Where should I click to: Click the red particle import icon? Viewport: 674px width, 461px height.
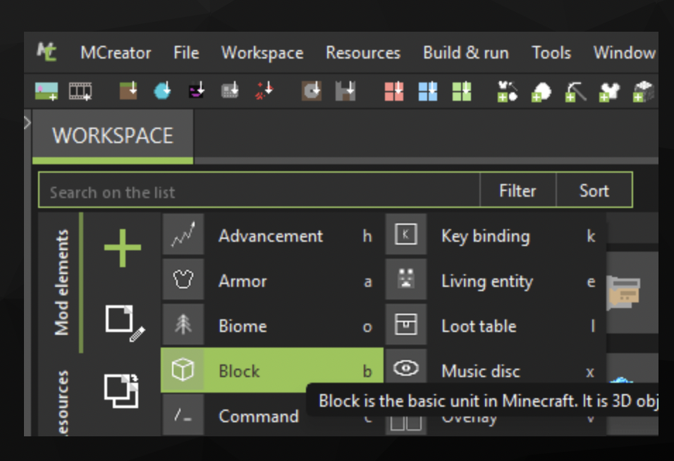point(264,91)
